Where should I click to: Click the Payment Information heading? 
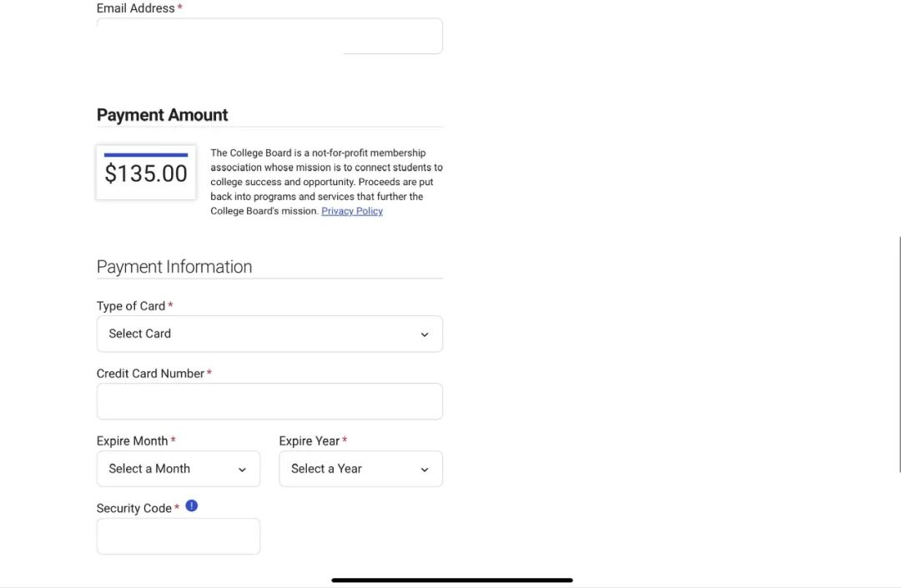pos(174,267)
